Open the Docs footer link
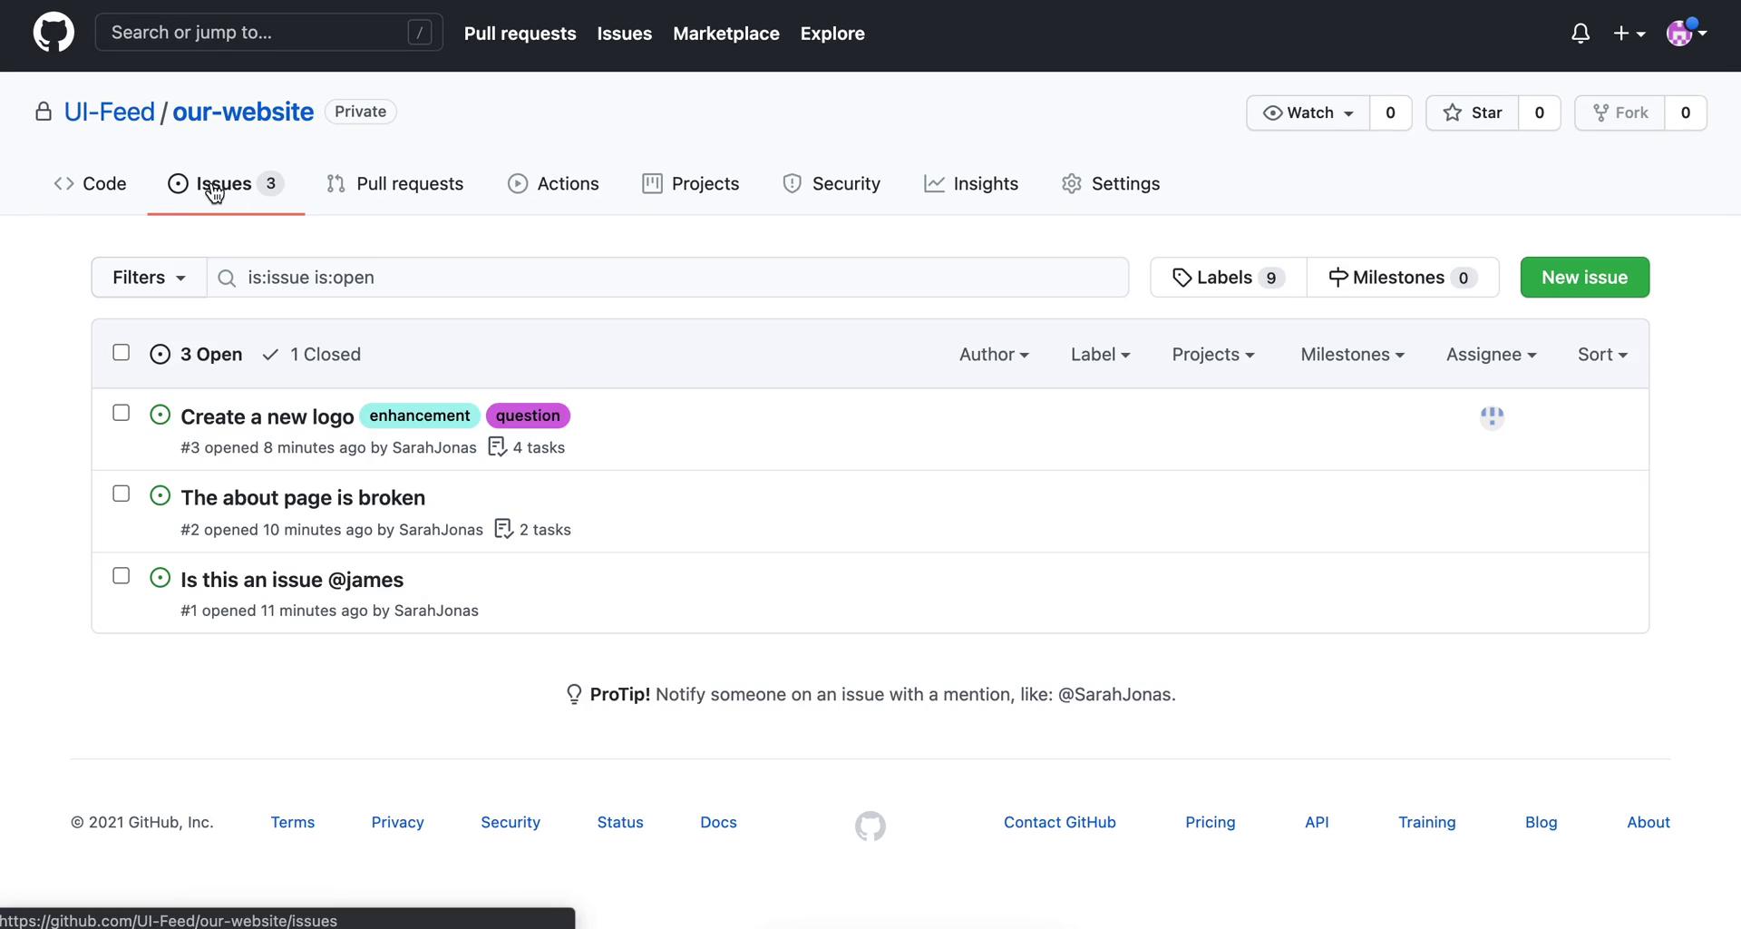 pos(718,822)
